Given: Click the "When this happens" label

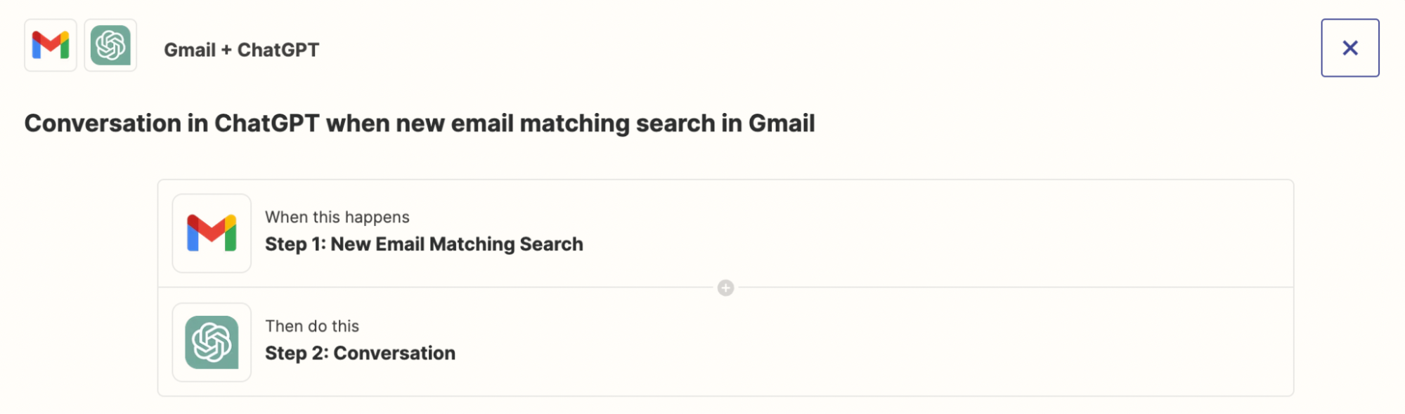Looking at the screenshot, I should click(337, 218).
